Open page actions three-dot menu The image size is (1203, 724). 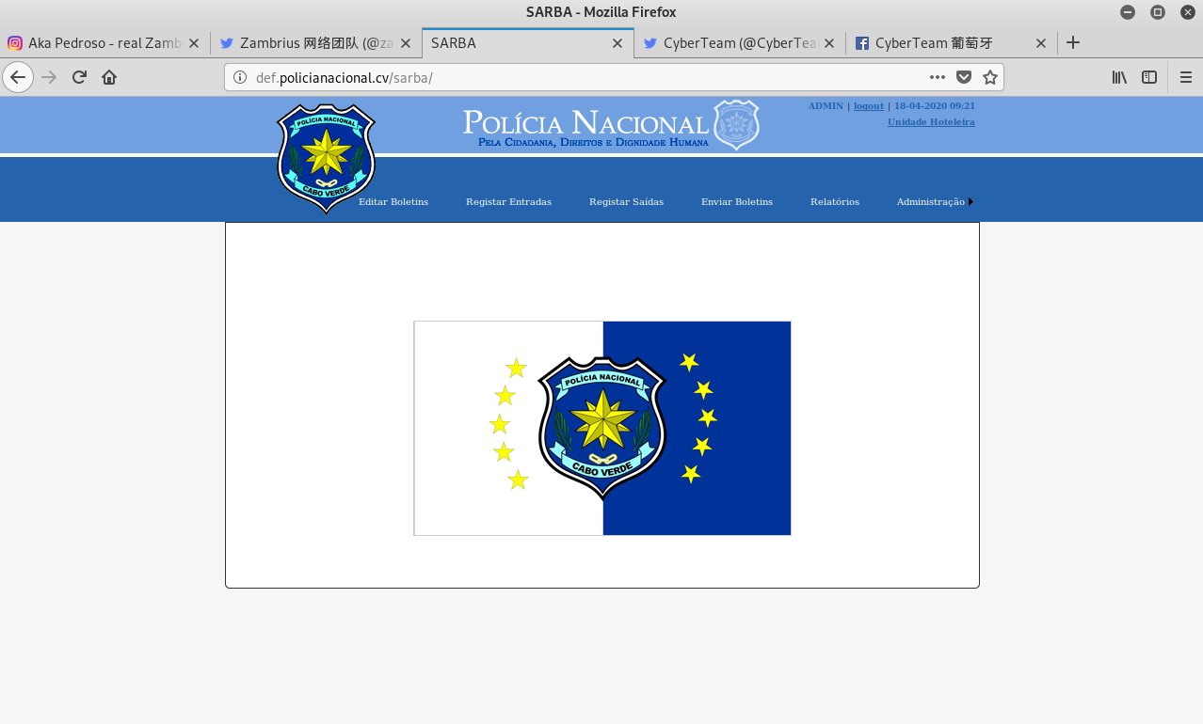[x=938, y=77]
